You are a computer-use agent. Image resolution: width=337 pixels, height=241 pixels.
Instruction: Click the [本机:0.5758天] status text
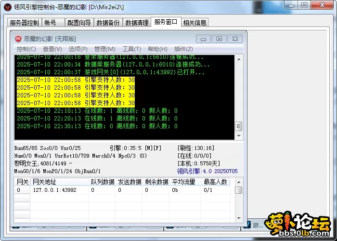[198, 163]
